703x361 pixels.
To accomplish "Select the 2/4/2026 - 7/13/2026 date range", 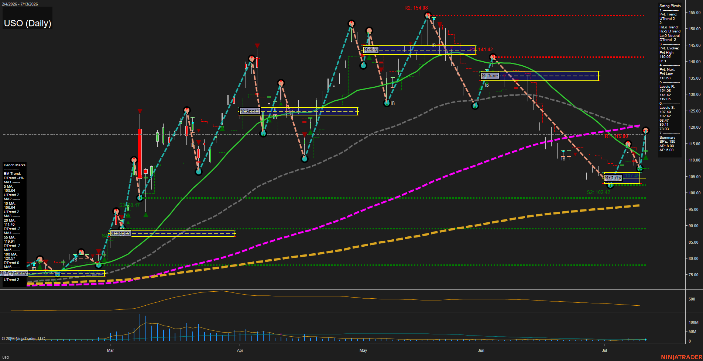I will [x=19, y=4].
